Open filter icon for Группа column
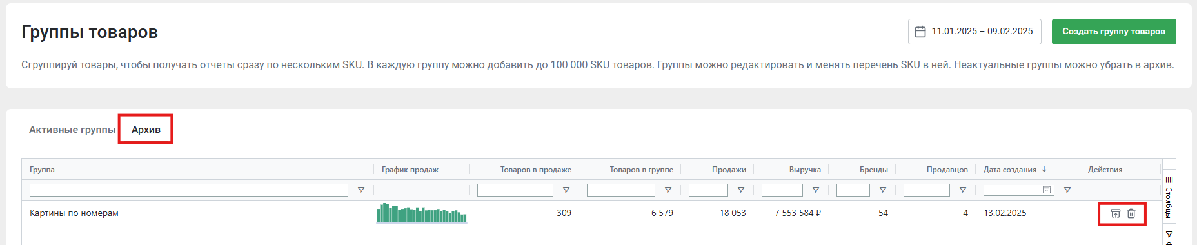The image size is (1197, 245). [361, 190]
